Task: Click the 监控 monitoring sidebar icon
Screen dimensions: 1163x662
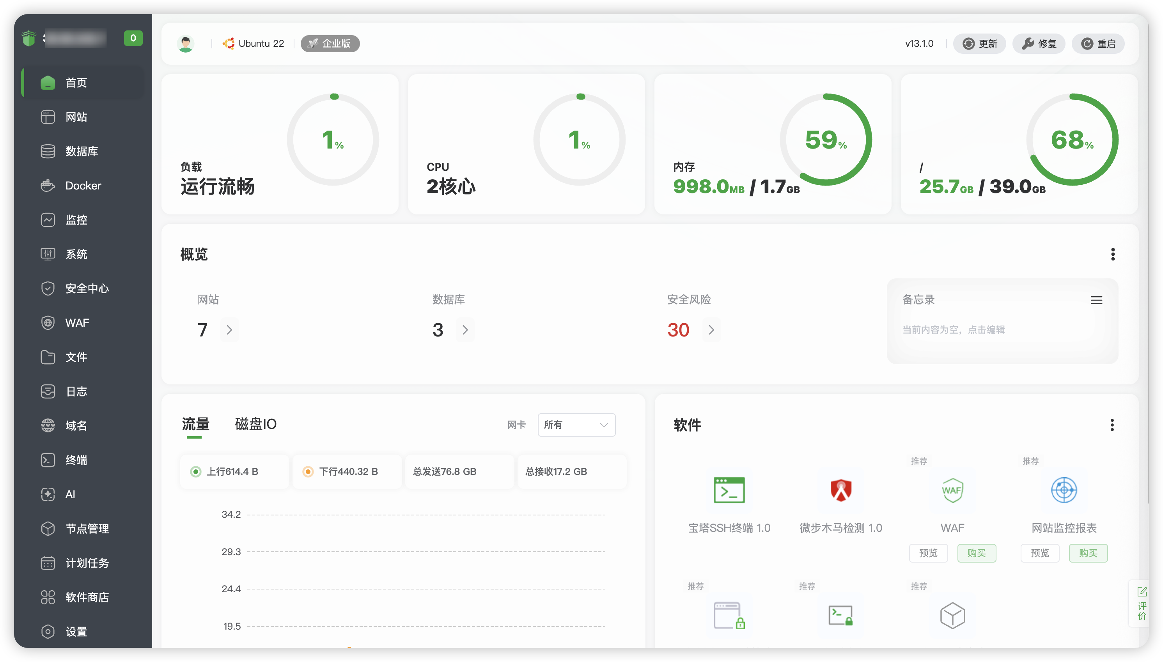Action: (x=48, y=219)
